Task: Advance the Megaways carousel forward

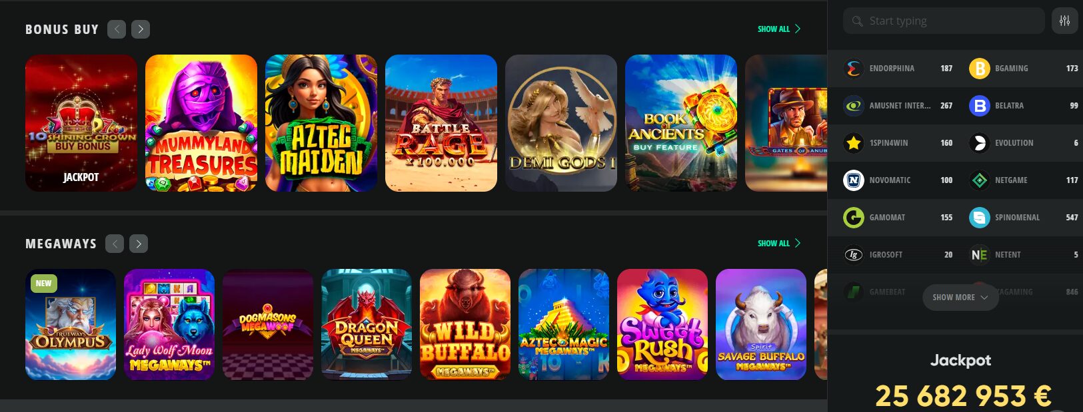Action: click(139, 244)
